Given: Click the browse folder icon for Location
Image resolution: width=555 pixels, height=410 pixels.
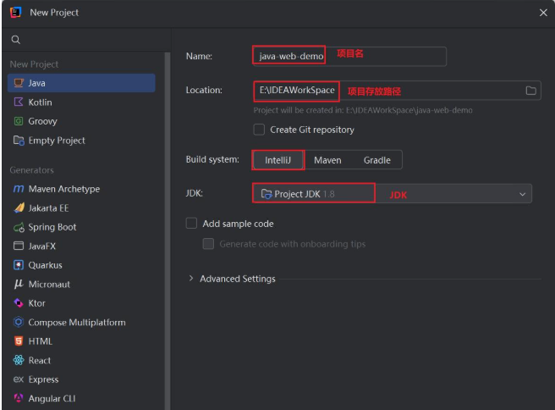Looking at the screenshot, I should (x=531, y=91).
